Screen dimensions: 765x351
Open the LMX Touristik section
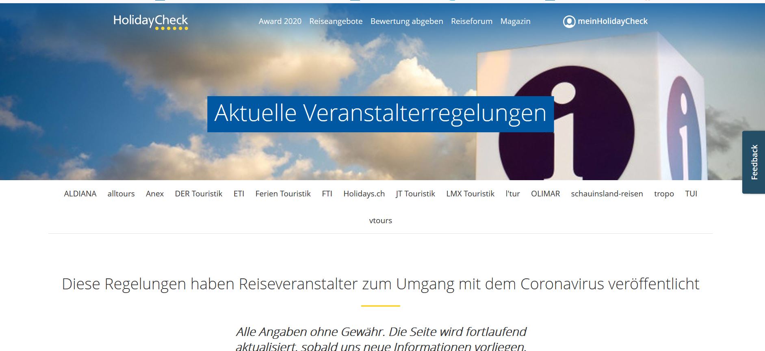470,194
